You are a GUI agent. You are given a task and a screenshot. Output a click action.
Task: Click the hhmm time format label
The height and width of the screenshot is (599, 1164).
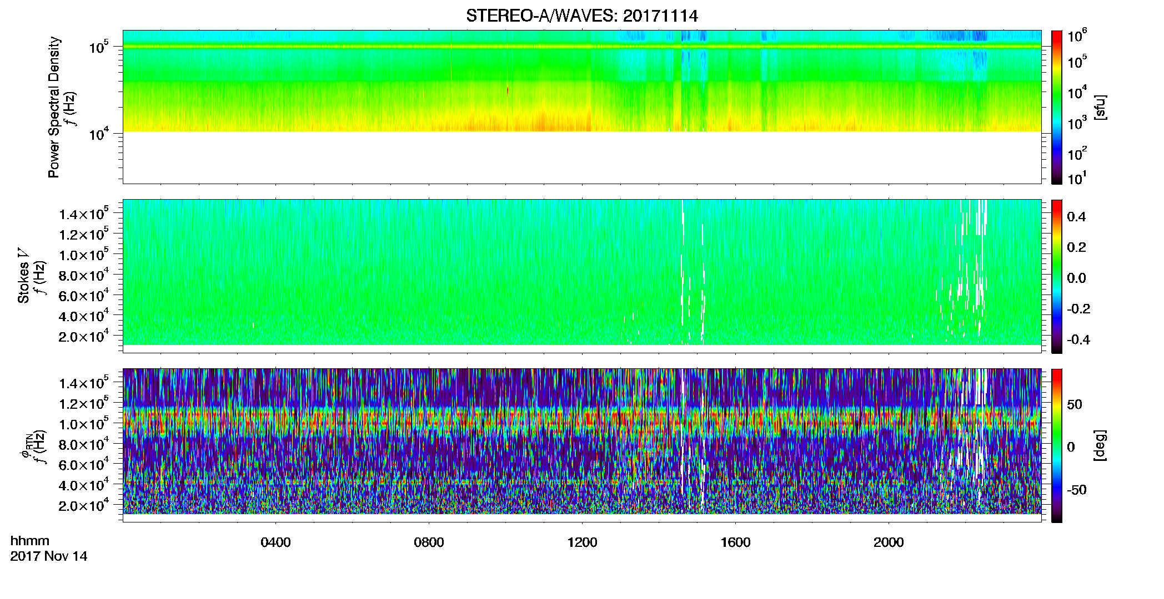pyautogui.click(x=30, y=541)
